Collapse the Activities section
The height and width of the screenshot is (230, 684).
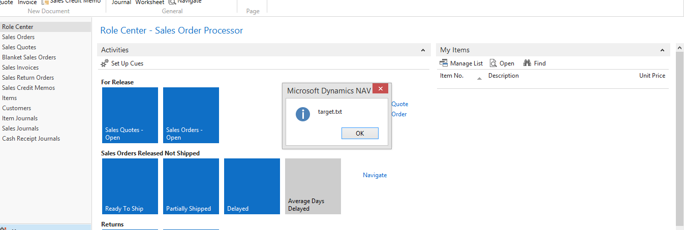coord(423,50)
